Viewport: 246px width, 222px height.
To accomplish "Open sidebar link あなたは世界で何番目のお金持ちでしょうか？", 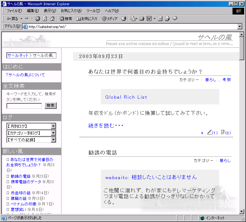I will (30, 162).
